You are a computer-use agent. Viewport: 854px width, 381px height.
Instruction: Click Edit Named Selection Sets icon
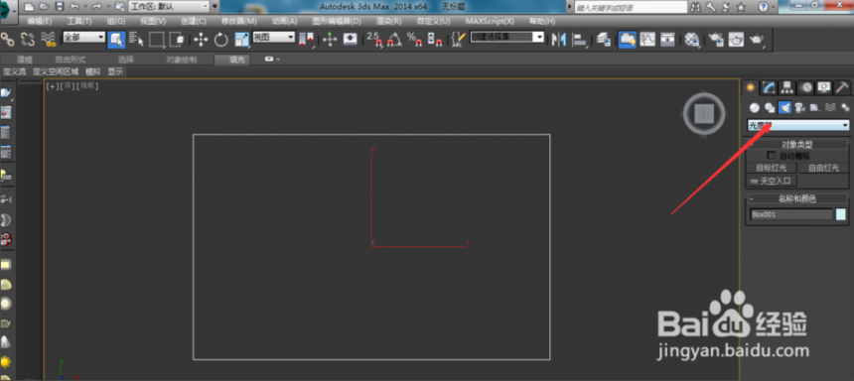459,39
